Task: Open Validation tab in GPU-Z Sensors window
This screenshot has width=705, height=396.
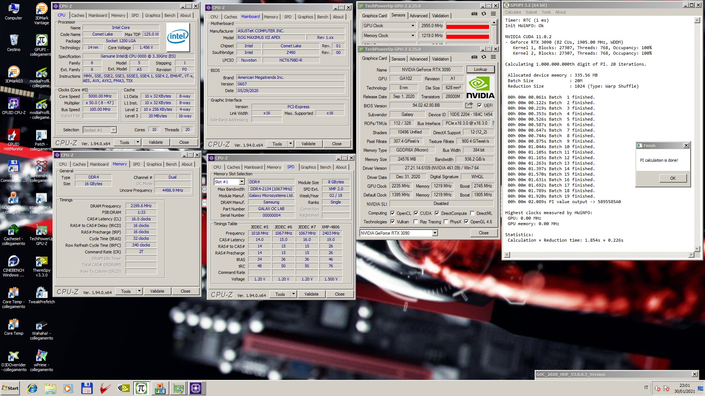Action: [440, 16]
